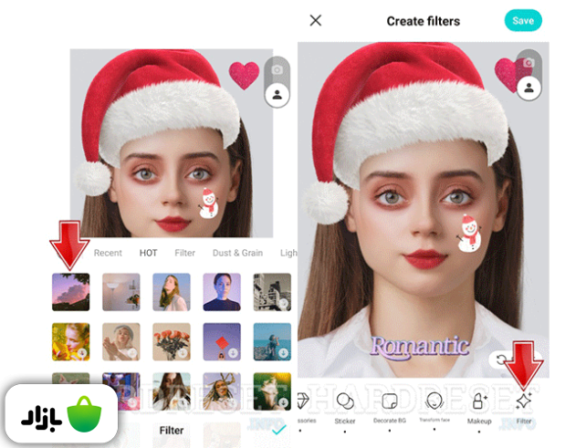Switch to portrait mode in right preview
The height and width of the screenshot is (448, 586).
click(x=526, y=88)
